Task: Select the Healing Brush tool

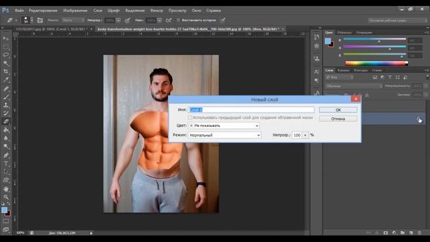Action: (x=6, y=88)
